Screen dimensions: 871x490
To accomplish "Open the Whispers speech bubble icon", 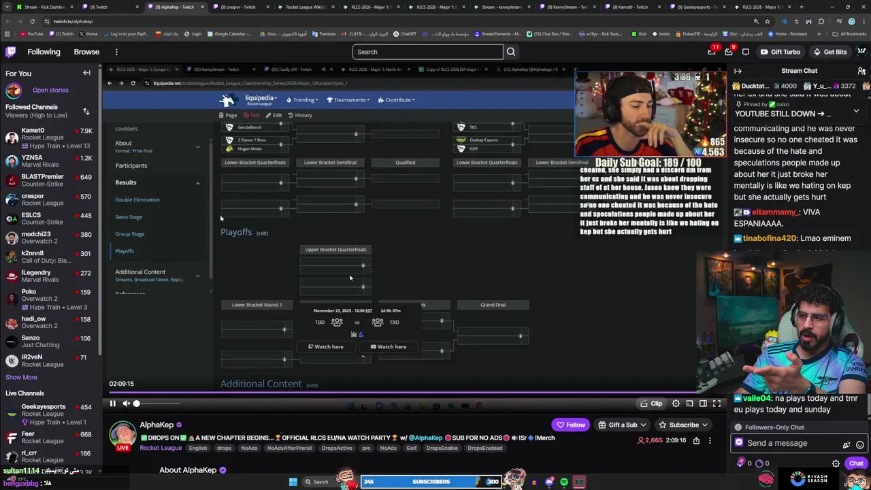I will click(746, 52).
